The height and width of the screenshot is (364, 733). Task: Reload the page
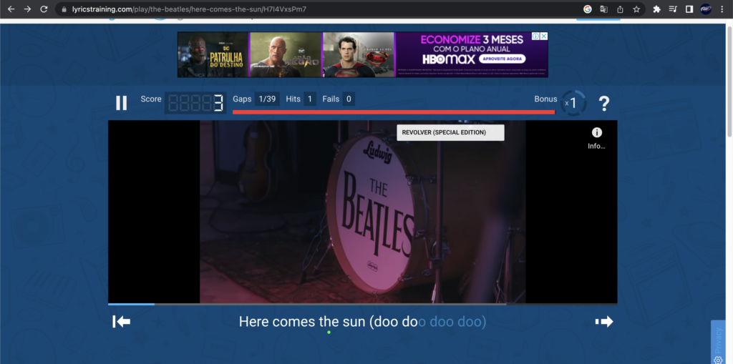pos(44,9)
